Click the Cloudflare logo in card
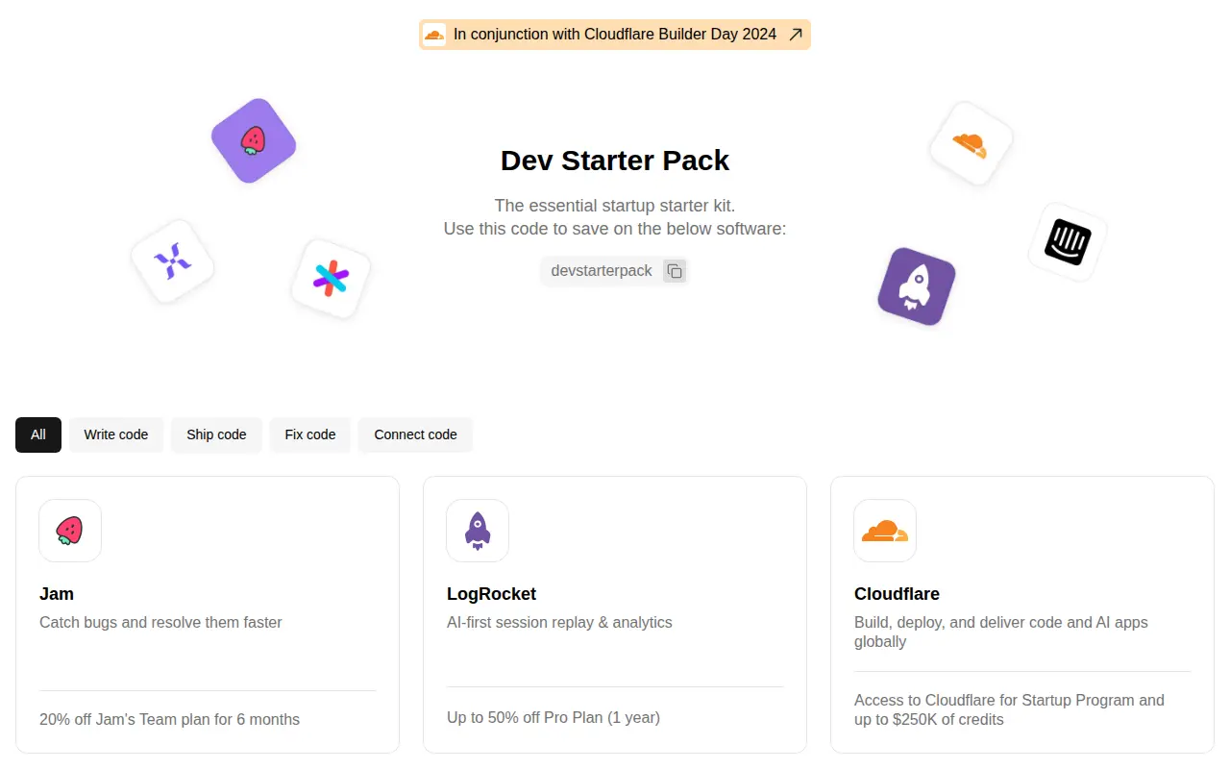Image resolution: width=1230 pixels, height=769 pixels. [885, 531]
